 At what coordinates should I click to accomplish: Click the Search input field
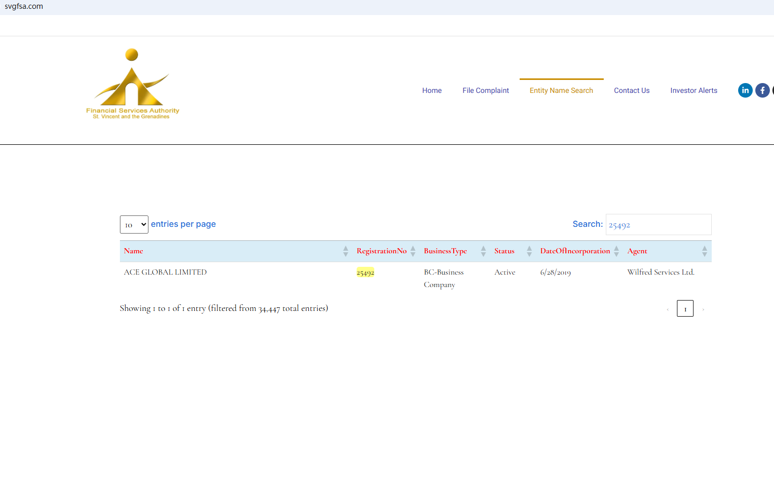pyautogui.click(x=659, y=225)
